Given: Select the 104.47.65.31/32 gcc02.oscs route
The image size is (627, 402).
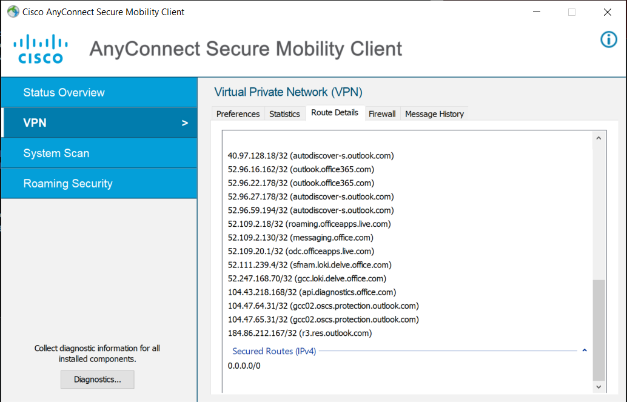Looking at the screenshot, I should (323, 319).
